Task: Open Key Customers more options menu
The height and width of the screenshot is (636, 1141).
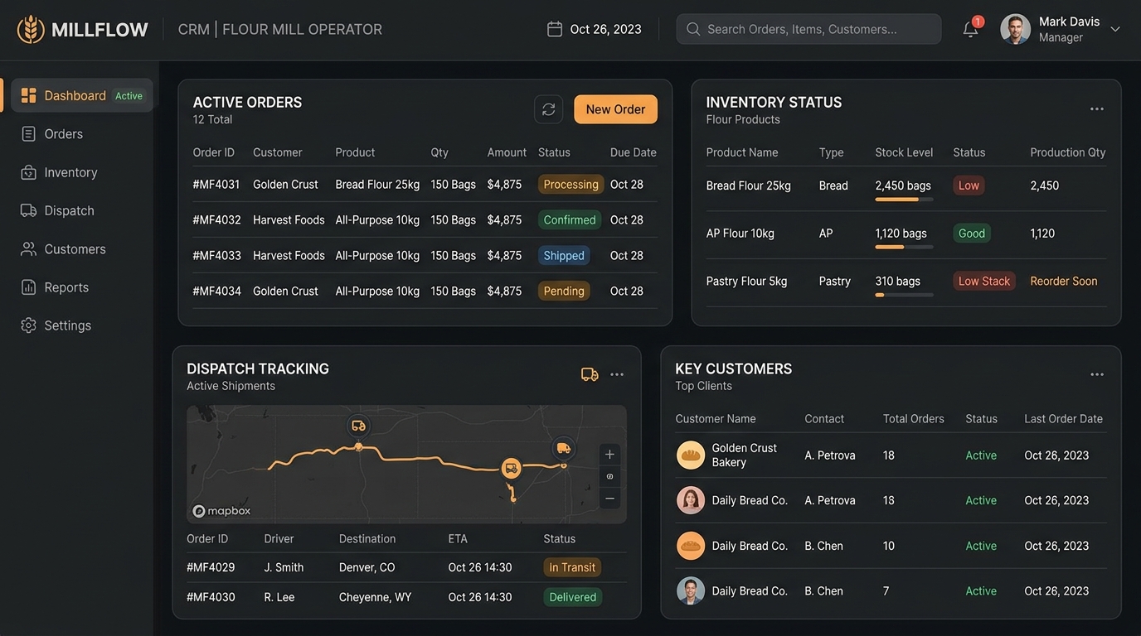Action: [x=1096, y=374]
